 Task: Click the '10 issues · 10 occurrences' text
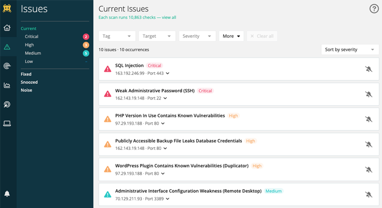click(x=124, y=50)
